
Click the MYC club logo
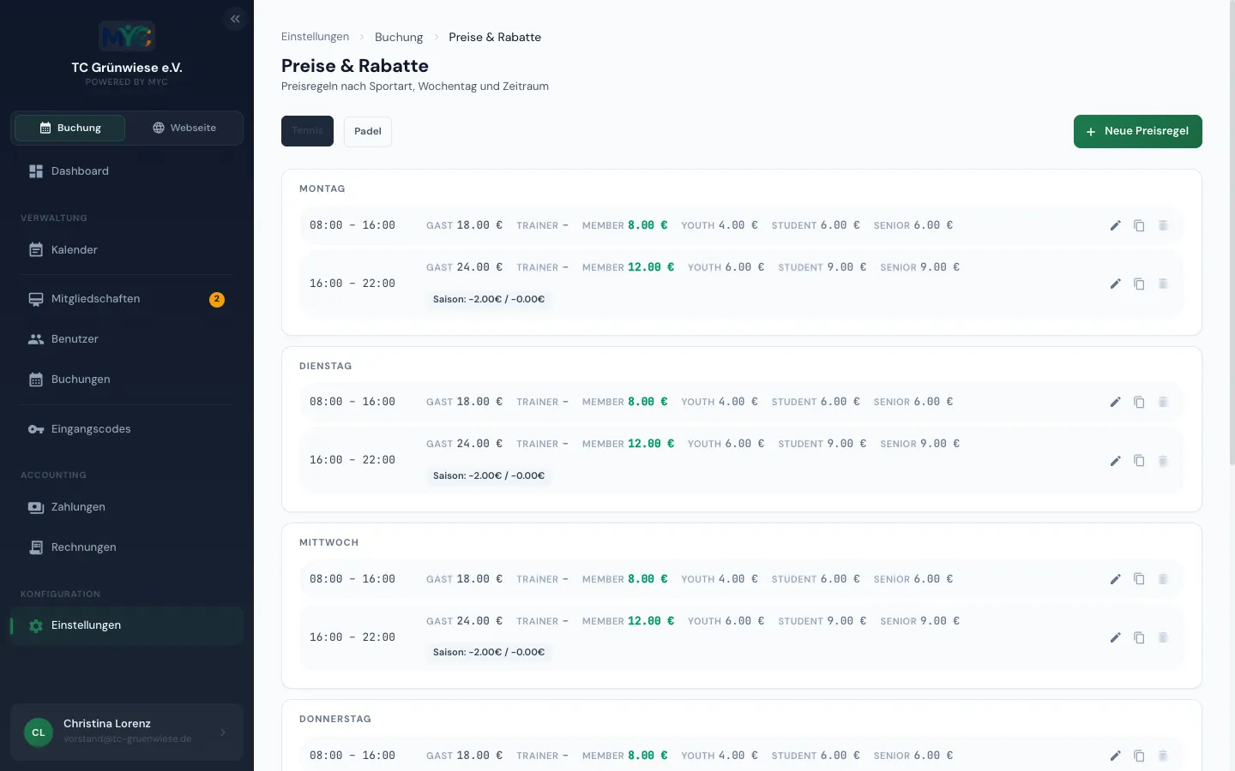(127, 36)
